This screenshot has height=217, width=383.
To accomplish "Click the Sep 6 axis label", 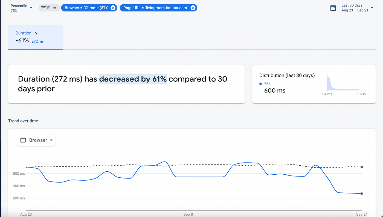I will click(x=188, y=215).
